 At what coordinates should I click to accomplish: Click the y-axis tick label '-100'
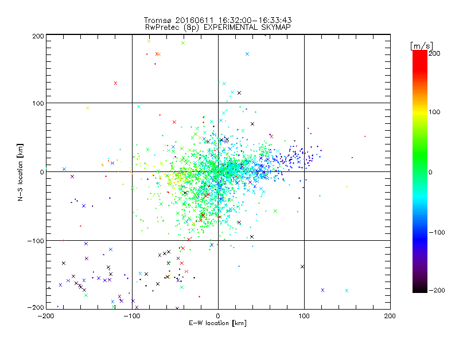point(36,241)
